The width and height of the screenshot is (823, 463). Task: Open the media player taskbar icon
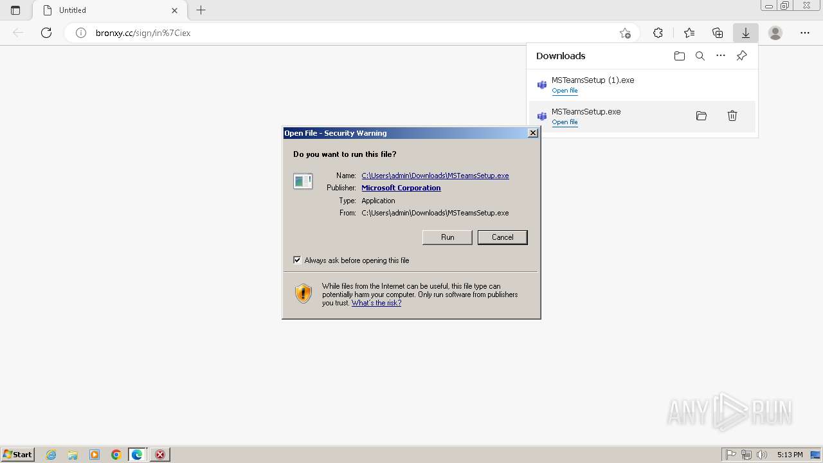point(95,455)
